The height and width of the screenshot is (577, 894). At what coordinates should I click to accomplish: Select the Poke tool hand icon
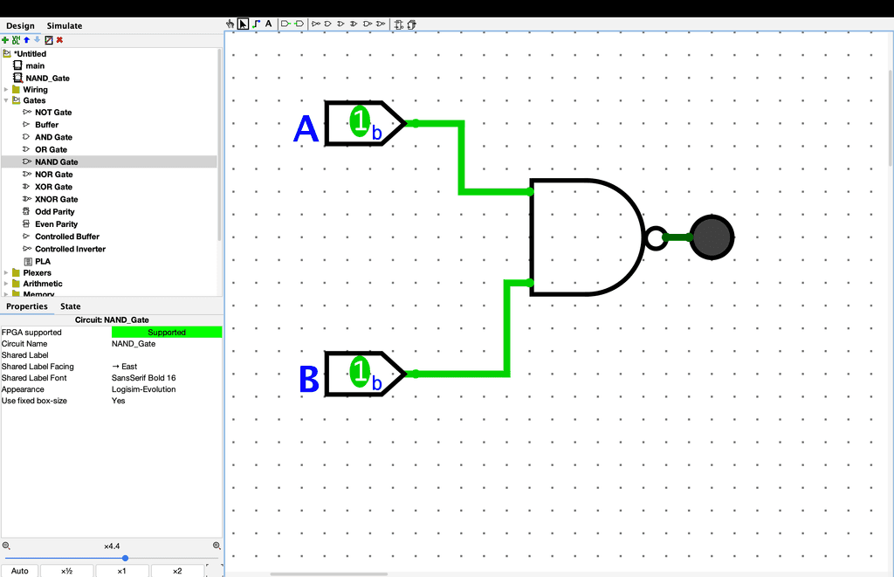click(230, 24)
